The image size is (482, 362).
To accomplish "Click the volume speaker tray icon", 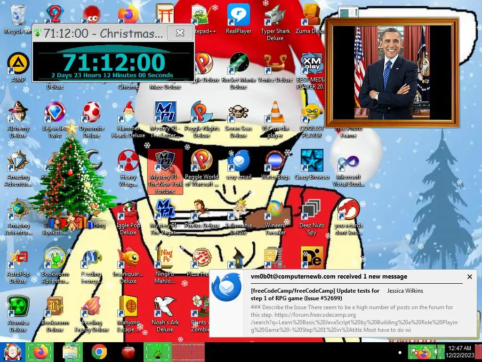I will pyautogui.click(x=437, y=352).
